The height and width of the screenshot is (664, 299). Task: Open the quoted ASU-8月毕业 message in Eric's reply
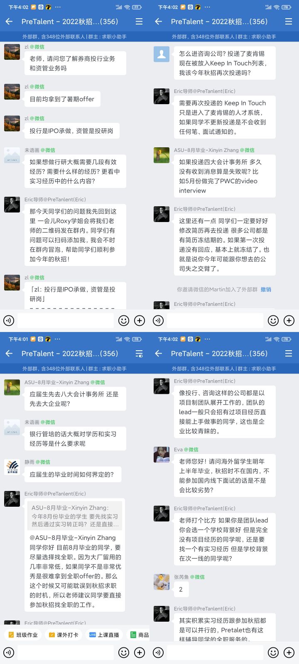(x=75, y=516)
